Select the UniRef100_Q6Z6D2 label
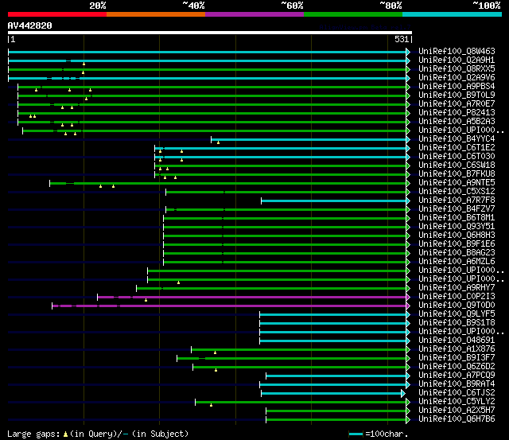The height and width of the screenshot is (440, 509). pyautogui.click(x=457, y=367)
